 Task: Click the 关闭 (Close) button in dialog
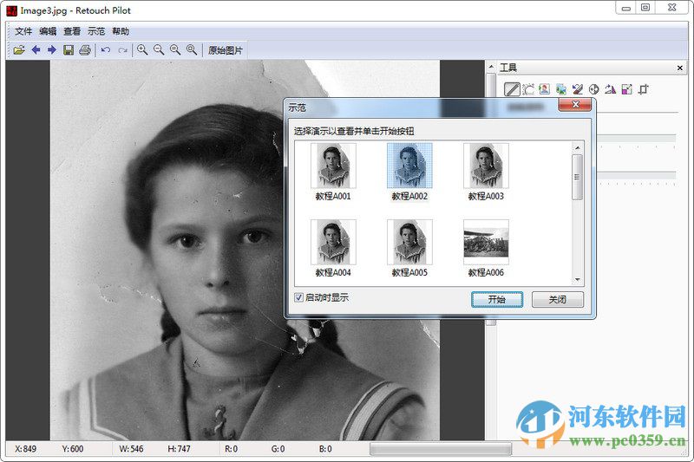tap(557, 299)
